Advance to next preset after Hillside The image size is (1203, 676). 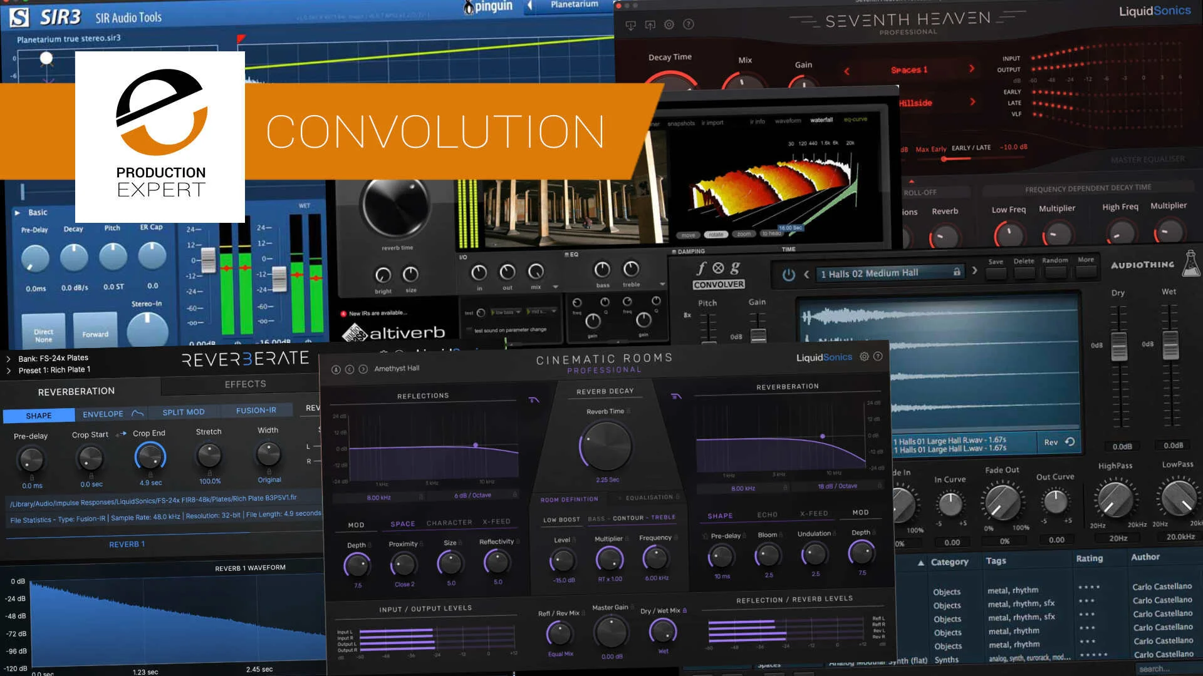[x=972, y=101]
